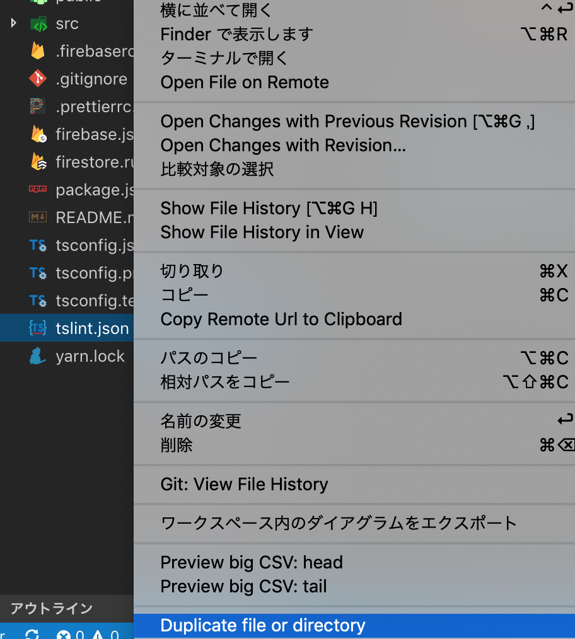This screenshot has height=639, width=575.
Task: Click "Preview big CSV: head"
Action: (x=252, y=563)
